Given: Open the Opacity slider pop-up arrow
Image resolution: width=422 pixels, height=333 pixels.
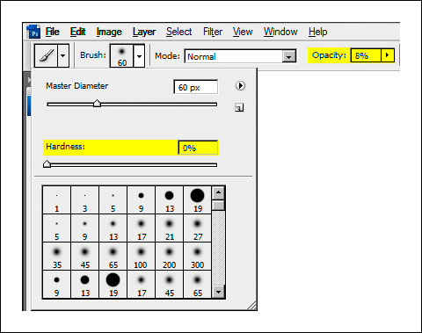Looking at the screenshot, I should coord(388,55).
